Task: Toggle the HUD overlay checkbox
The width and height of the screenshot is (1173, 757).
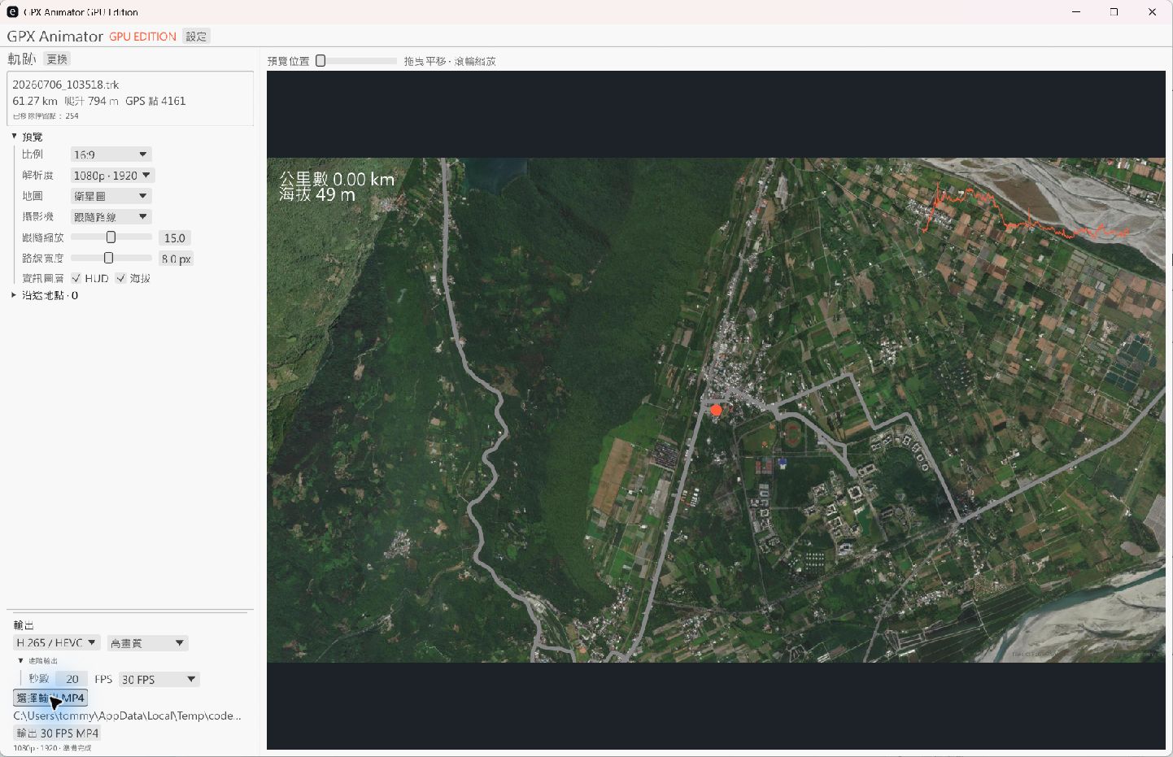Action: click(x=76, y=278)
